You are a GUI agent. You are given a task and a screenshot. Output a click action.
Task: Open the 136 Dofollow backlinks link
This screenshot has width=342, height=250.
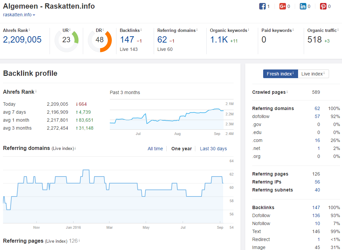point(316,215)
